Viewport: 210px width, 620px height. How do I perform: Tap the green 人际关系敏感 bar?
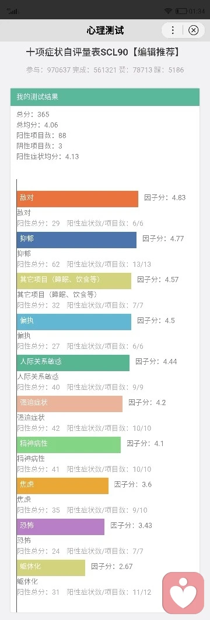[73, 362]
